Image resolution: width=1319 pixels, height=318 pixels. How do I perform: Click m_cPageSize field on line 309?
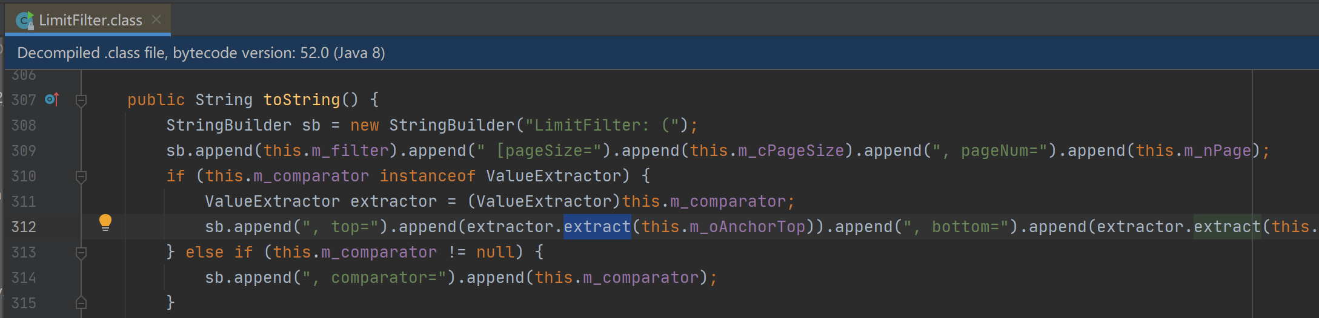point(791,151)
